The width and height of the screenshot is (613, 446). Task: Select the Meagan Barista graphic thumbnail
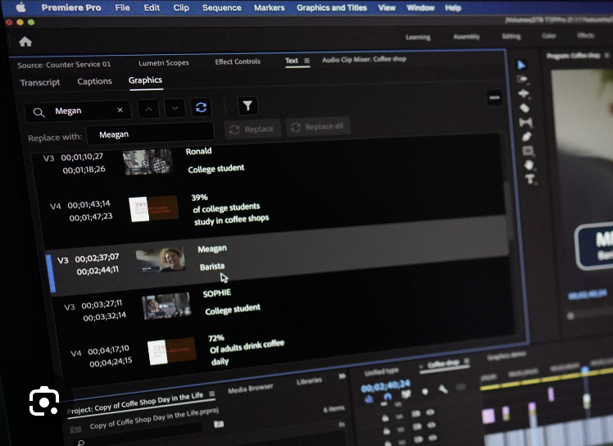(160, 260)
